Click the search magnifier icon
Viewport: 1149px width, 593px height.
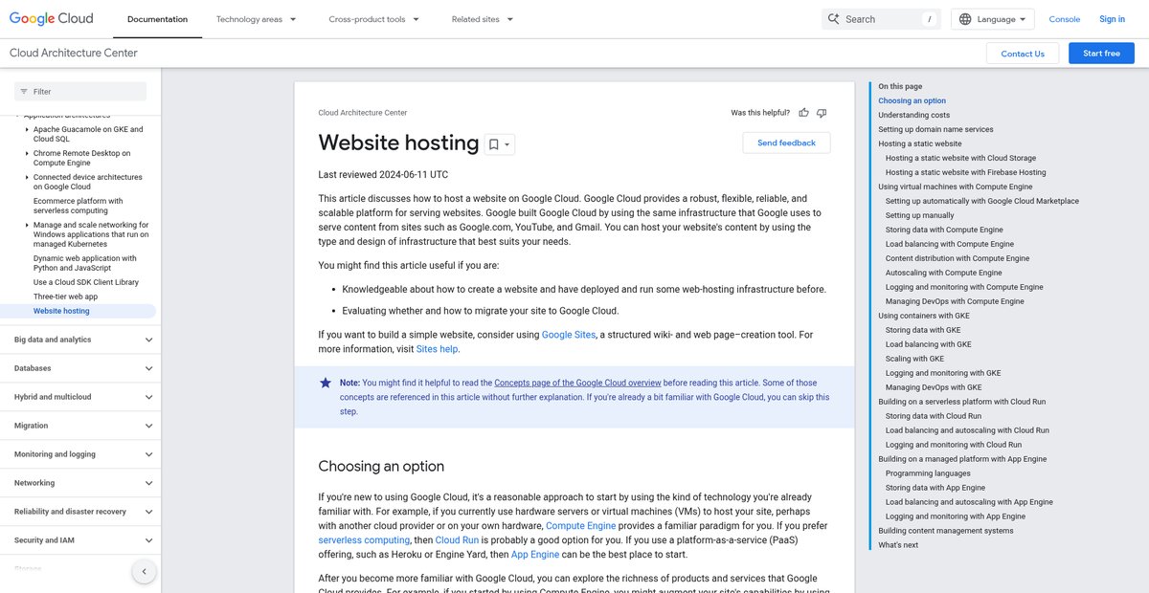click(x=833, y=19)
